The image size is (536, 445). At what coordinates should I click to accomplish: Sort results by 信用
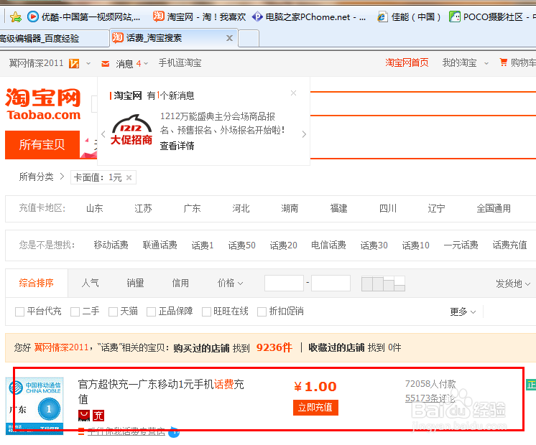pyautogui.click(x=180, y=283)
